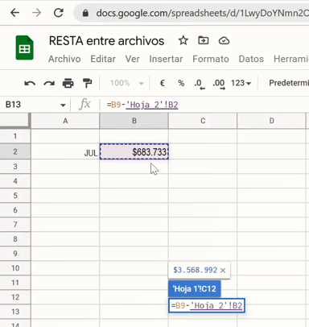This screenshot has height=327, width=309.
Task: Open the Insertar menu
Action: coord(166,59)
